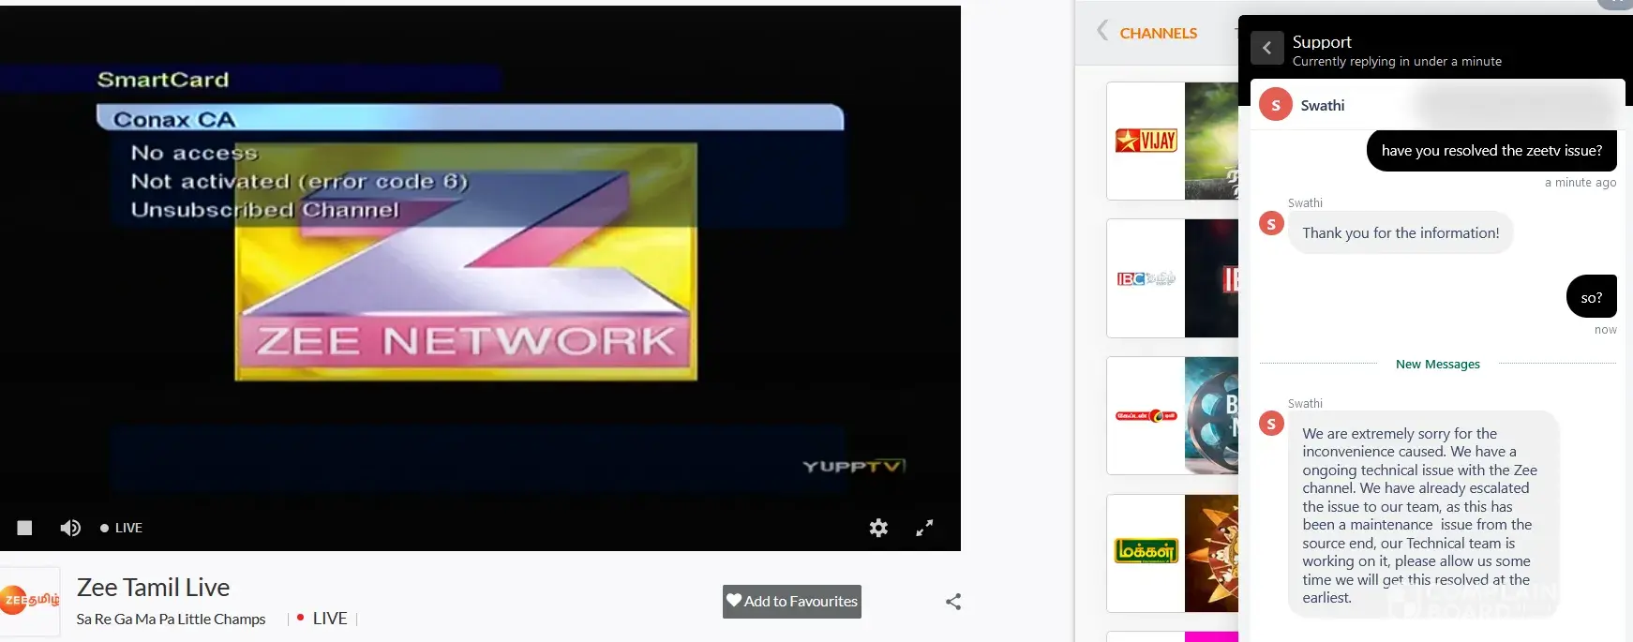Click the LIVE indicator in player controls
The height and width of the screenshot is (642, 1633).
(x=122, y=528)
